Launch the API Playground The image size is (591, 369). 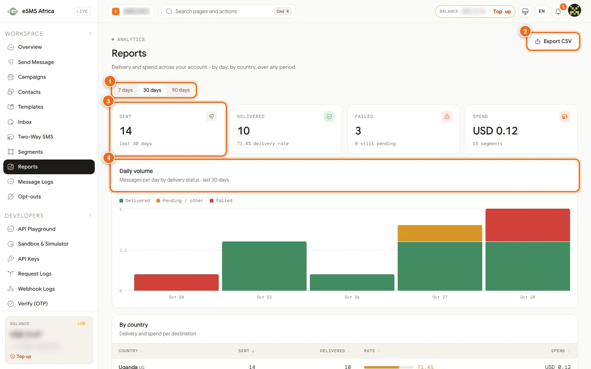49,229
